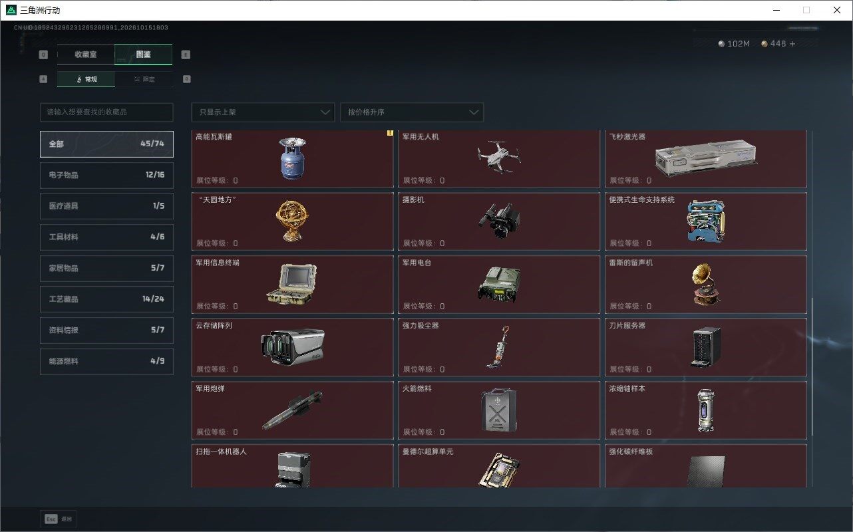This screenshot has width=853, height=532.
Task: Filter by 医疗道具 category
Action: [x=106, y=206]
